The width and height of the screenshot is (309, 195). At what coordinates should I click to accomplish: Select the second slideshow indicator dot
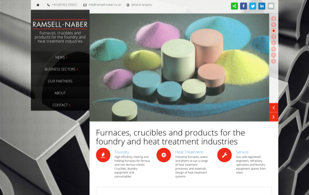pos(273,24)
